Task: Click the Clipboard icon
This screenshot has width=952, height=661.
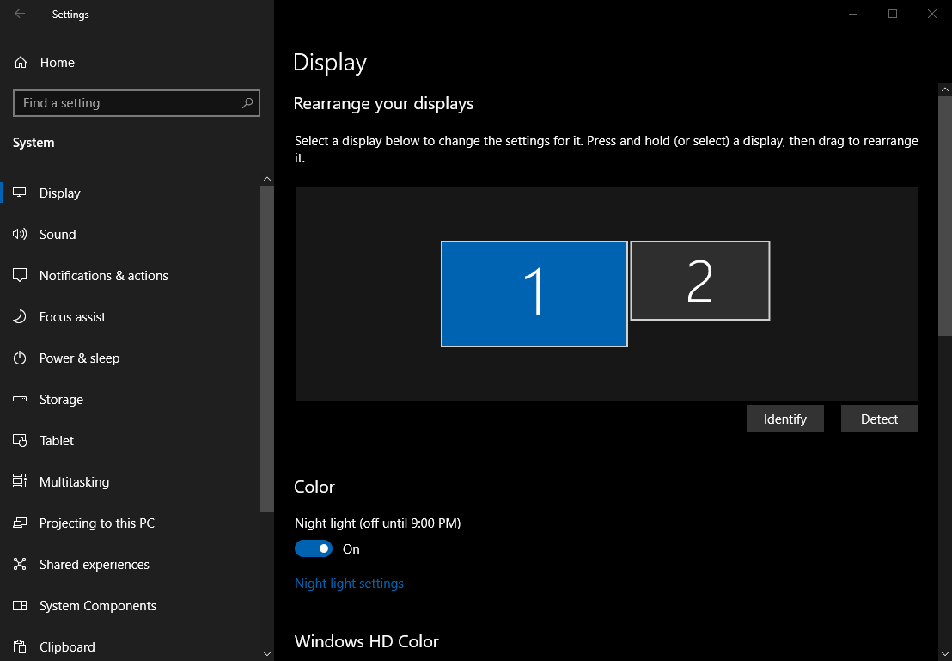Action: point(20,647)
